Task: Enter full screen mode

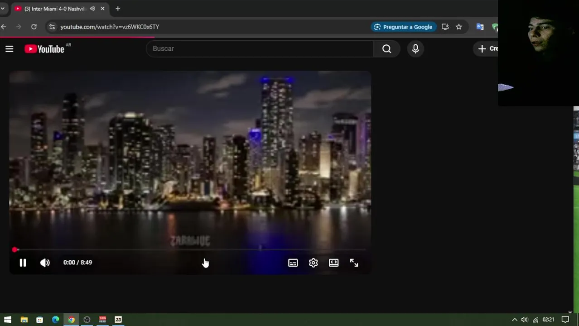Action: click(x=354, y=263)
